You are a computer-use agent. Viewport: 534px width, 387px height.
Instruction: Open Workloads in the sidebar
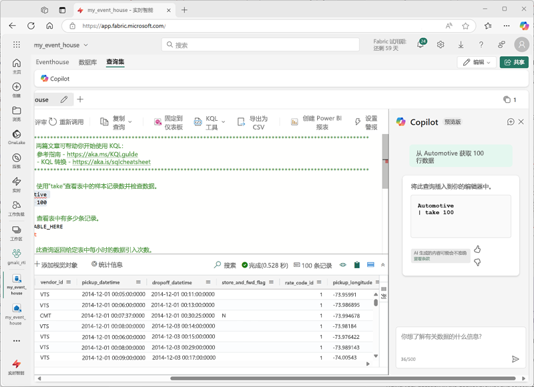(x=16, y=208)
